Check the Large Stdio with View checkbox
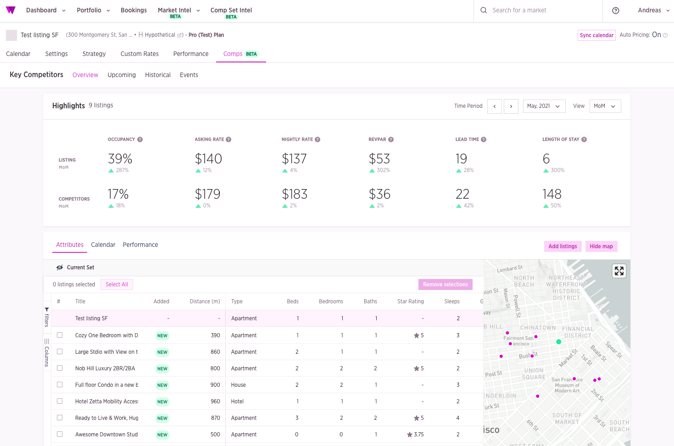 tap(60, 352)
